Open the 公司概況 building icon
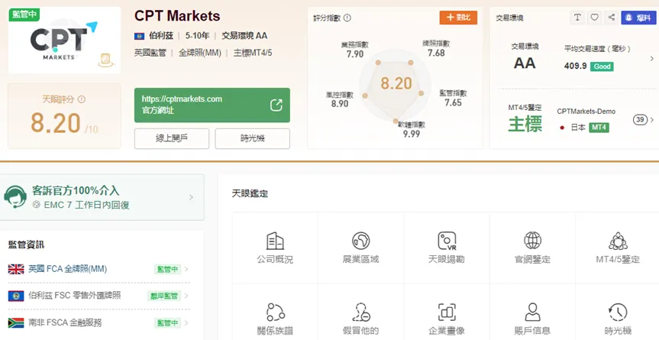The height and width of the screenshot is (340, 659). [275, 241]
